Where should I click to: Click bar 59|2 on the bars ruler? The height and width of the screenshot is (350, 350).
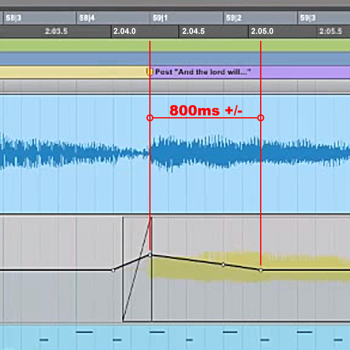234,18
